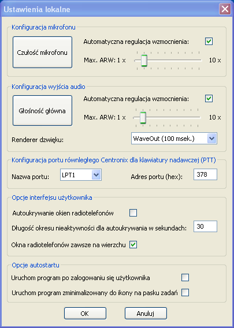Disable Okna radiotelefonów zawsze na wierzchu

point(133,244)
